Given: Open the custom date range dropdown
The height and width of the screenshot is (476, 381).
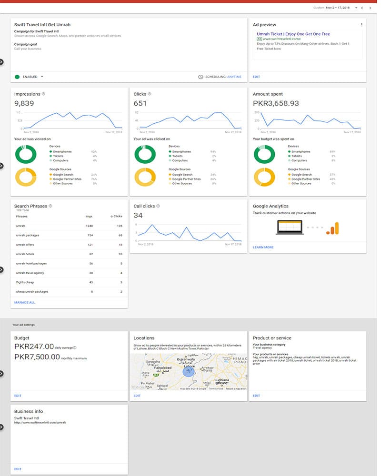Looking at the screenshot, I should click(x=356, y=8).
